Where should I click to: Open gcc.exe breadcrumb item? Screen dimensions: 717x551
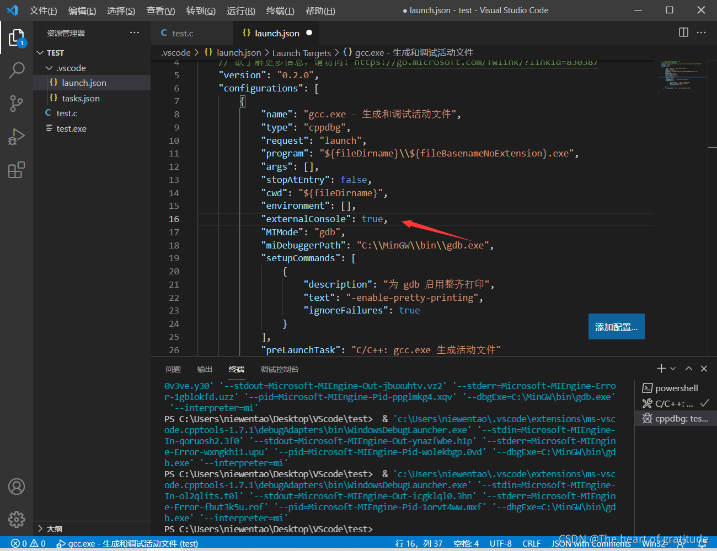click(408, 52)
